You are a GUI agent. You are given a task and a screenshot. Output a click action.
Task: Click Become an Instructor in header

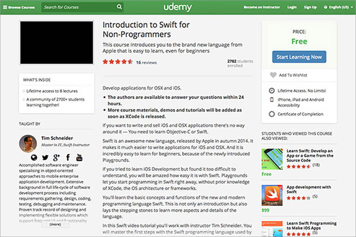(262, 7)
